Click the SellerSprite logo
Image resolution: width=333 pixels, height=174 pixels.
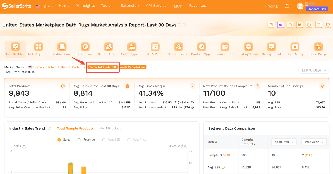coord(17,6)
